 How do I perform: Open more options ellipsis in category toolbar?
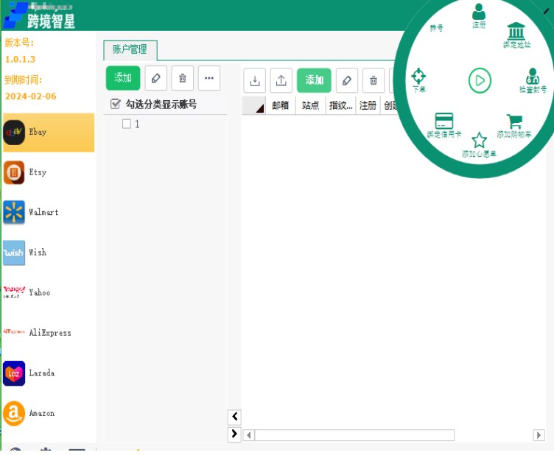tap(209, 78)
